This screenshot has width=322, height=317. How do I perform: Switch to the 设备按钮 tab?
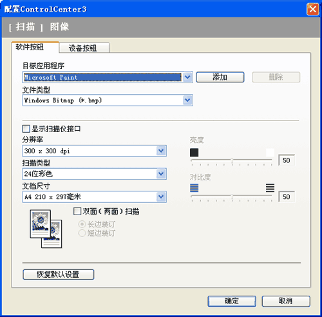coord(84,48)
